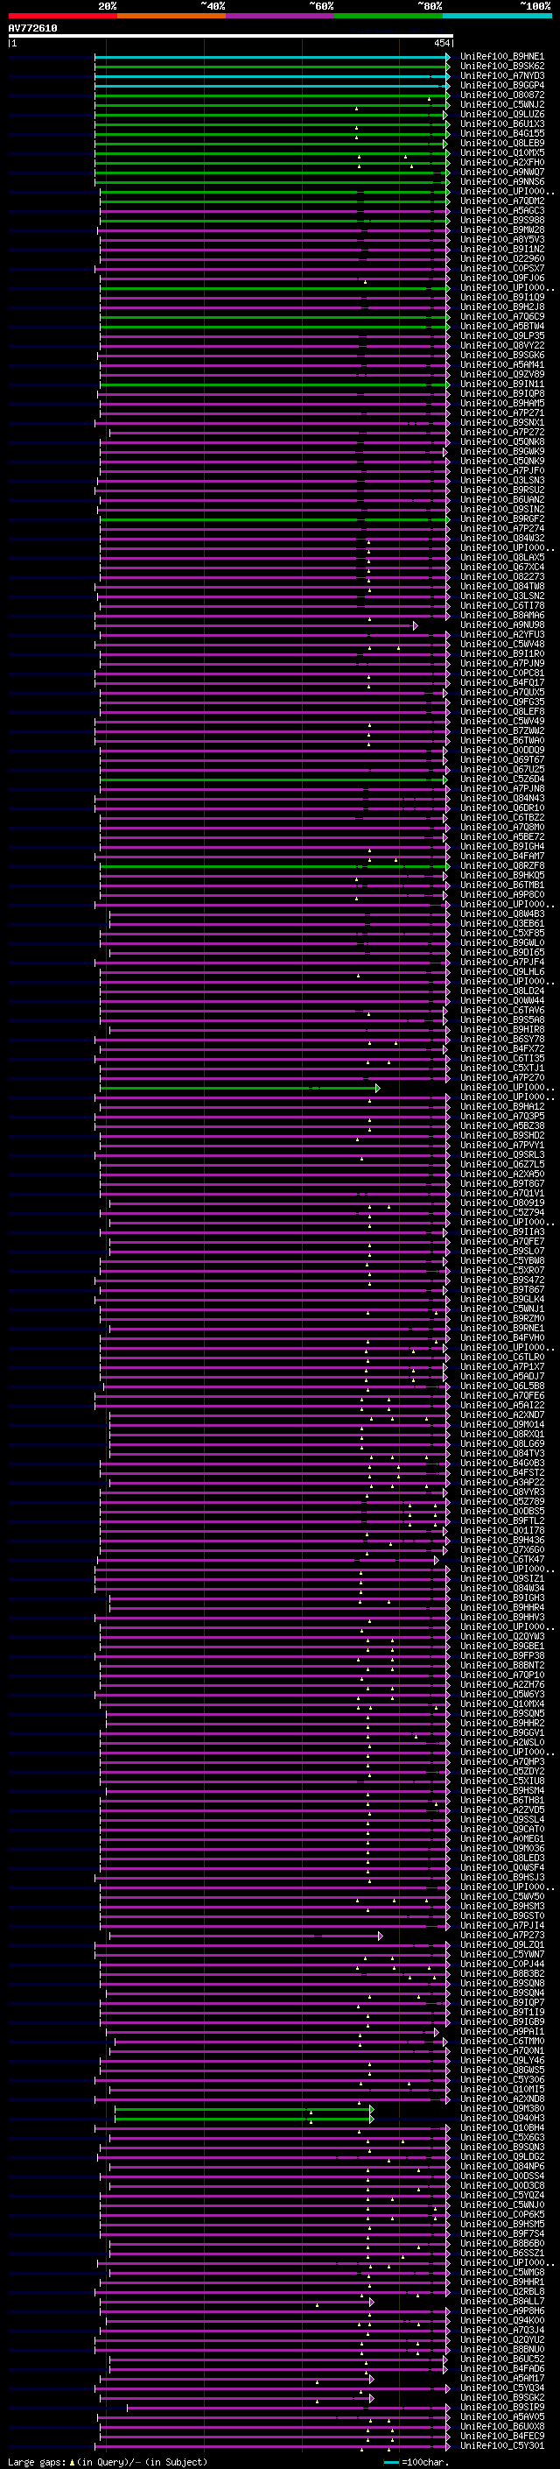Image resolution: width=560 pixels, height=2469 pixels.
Task: Select hit label UniRef100_A9NNS6
Action: (x=501, y=182)
